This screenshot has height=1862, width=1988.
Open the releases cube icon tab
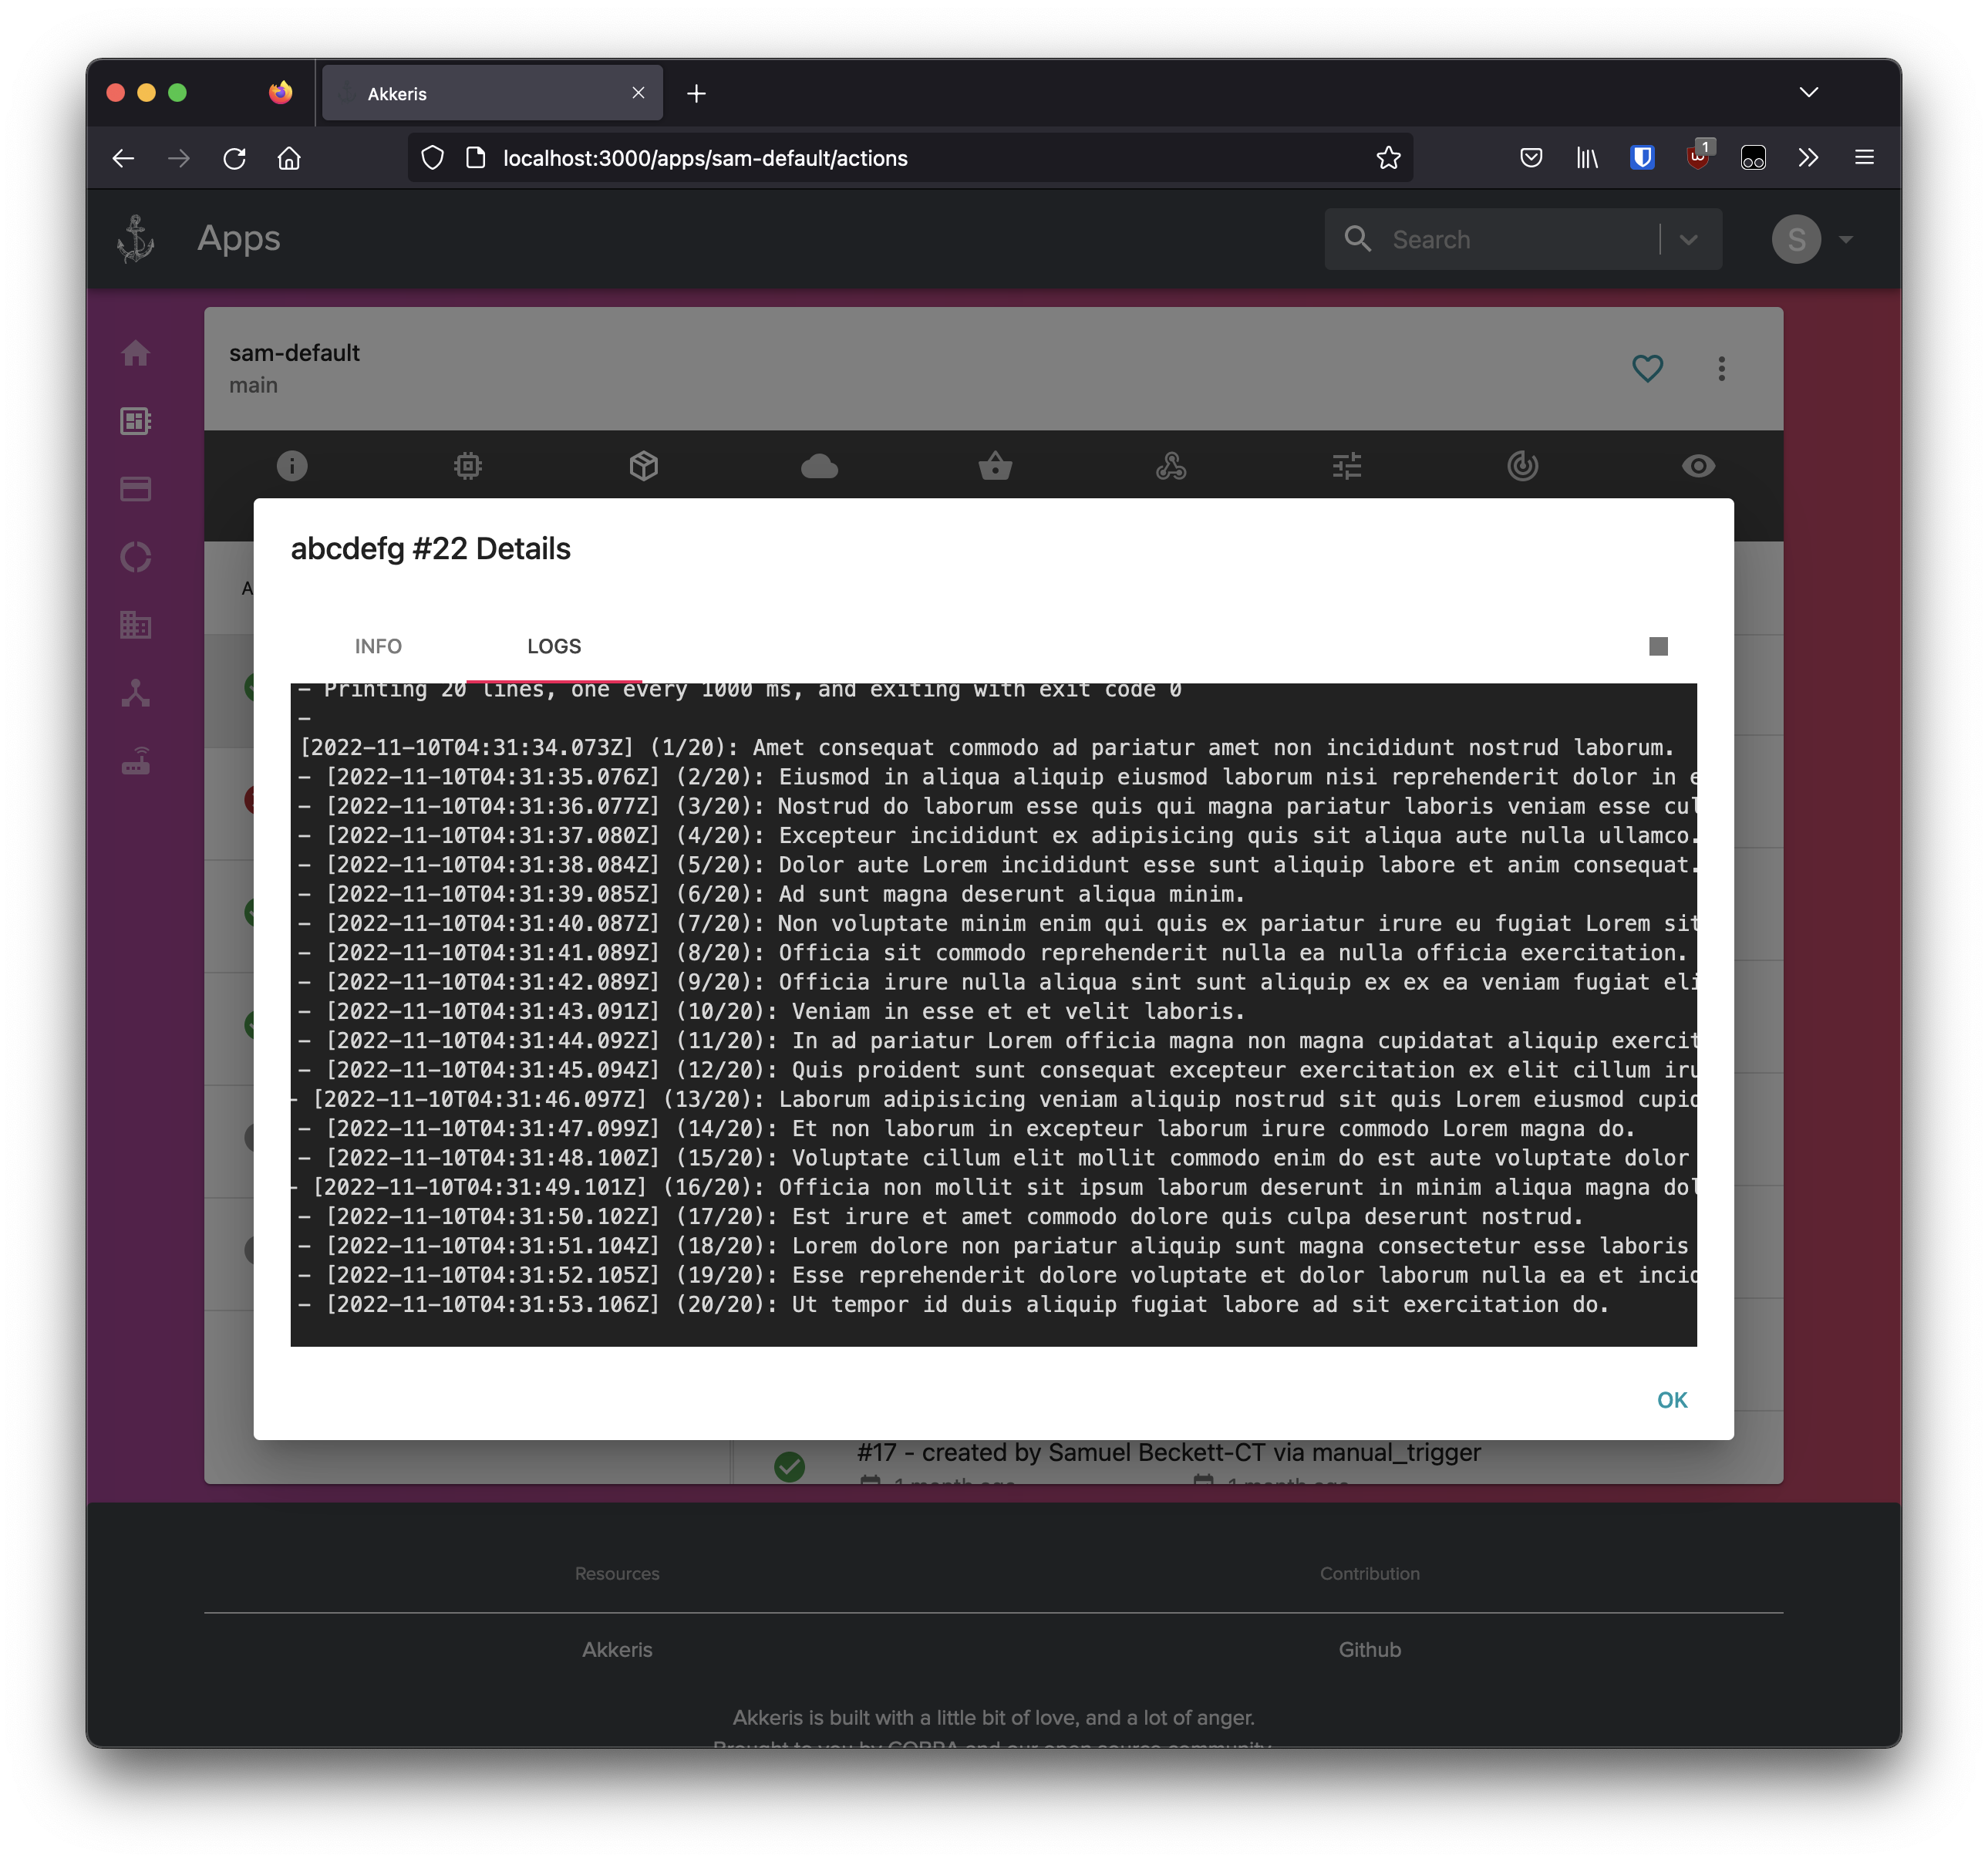click(643, 466)
